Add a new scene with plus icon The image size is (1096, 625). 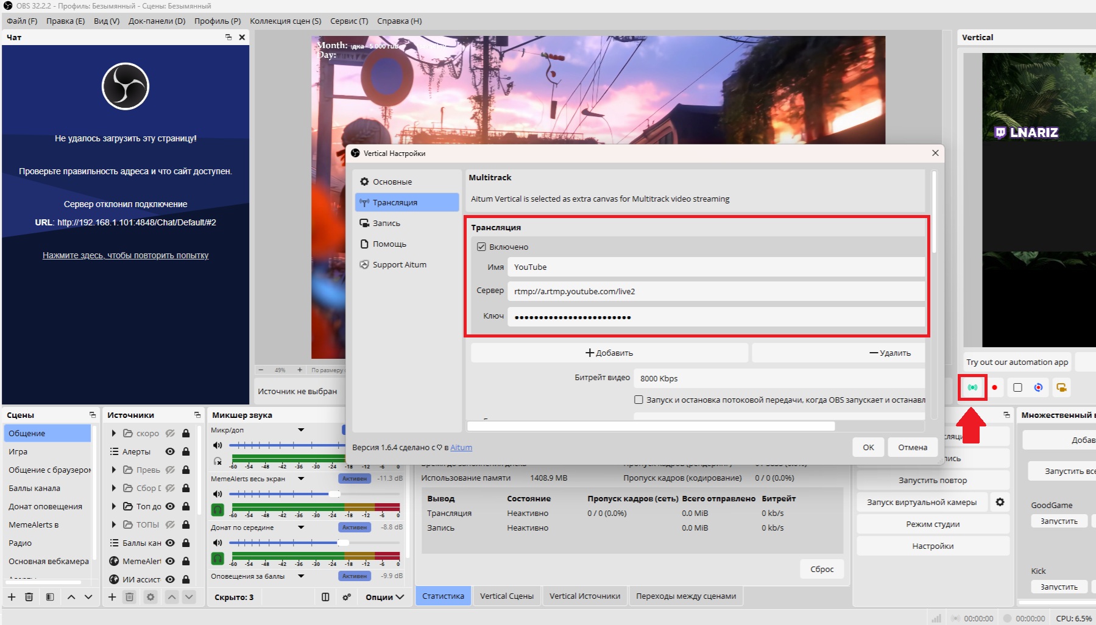pos(12,597)
